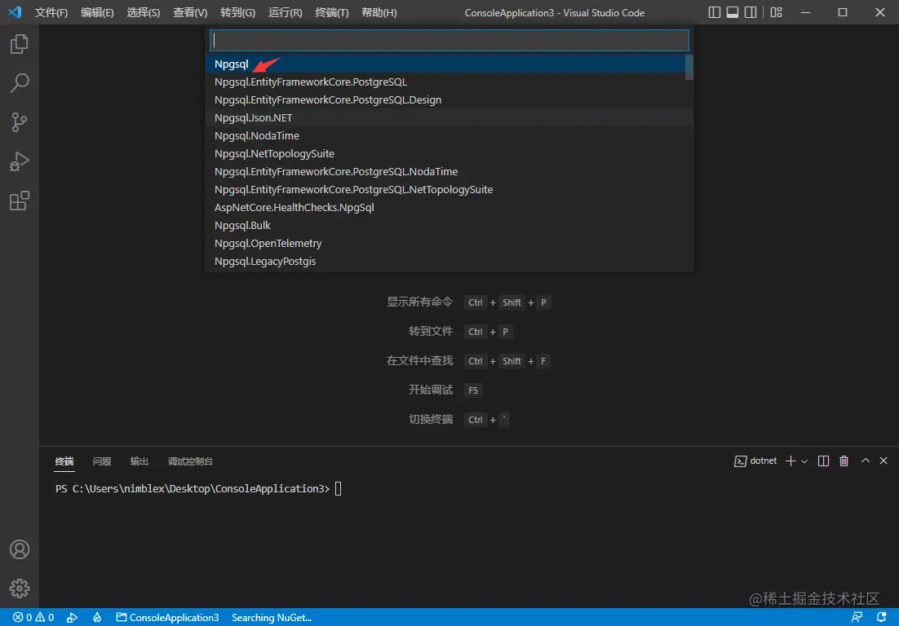Open the notifications bell icon
Viewport: 899px width, 626px height.
[882, 617]
